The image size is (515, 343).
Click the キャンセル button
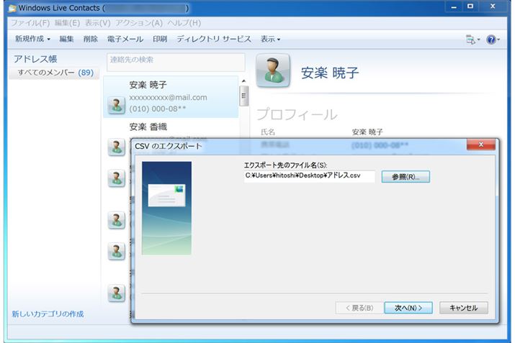click(463, 308)
